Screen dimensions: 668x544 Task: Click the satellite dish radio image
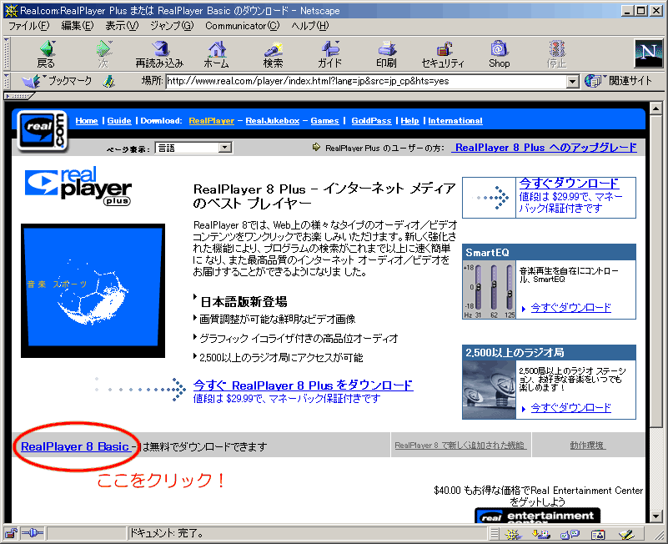click(489, 390)
